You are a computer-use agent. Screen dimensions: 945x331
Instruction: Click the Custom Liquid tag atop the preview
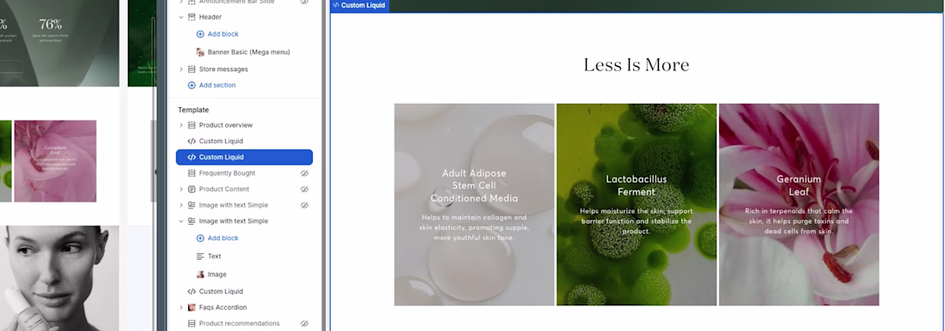pos(360,5)
